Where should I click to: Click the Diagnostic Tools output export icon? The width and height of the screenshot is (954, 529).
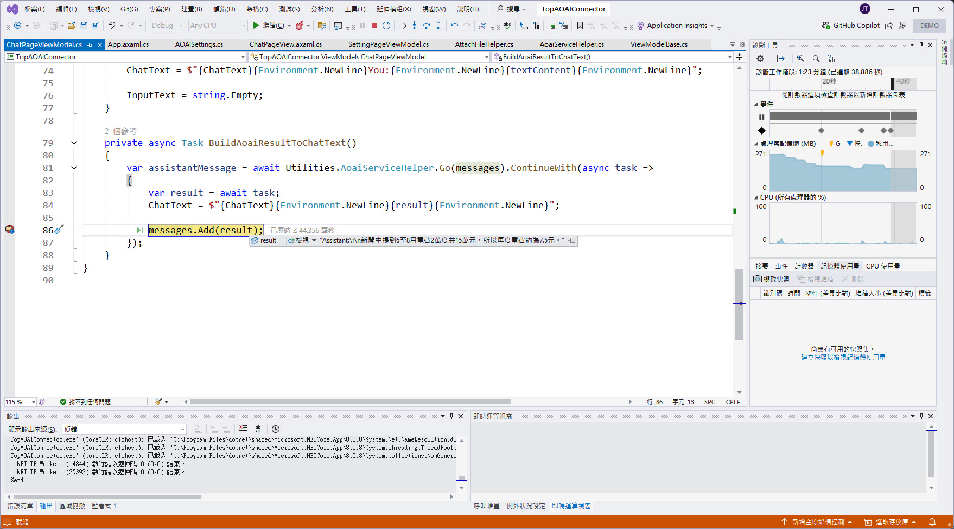pyautogui.click(x=780, y=59)
